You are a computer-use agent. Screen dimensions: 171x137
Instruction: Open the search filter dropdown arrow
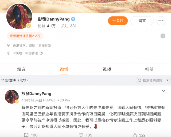(x=167, y=80)
